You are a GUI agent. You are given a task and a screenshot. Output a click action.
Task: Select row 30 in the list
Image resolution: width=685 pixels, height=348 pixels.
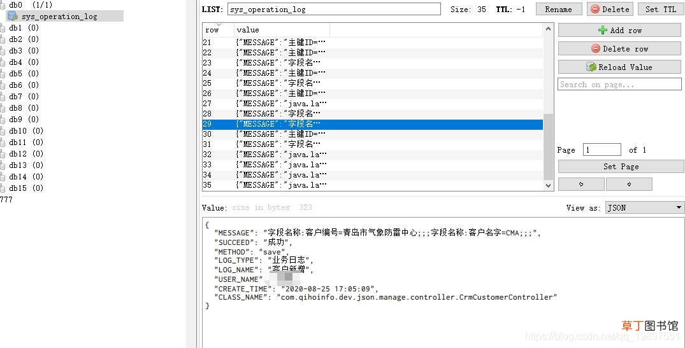(373, 134)
